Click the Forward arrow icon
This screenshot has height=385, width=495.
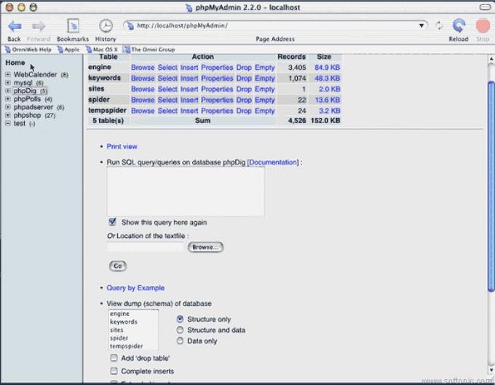pyautogui.click(x=39, y=26)
